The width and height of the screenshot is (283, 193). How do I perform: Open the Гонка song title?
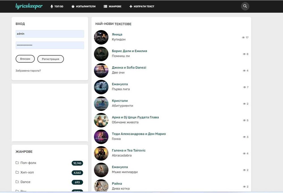116,139
